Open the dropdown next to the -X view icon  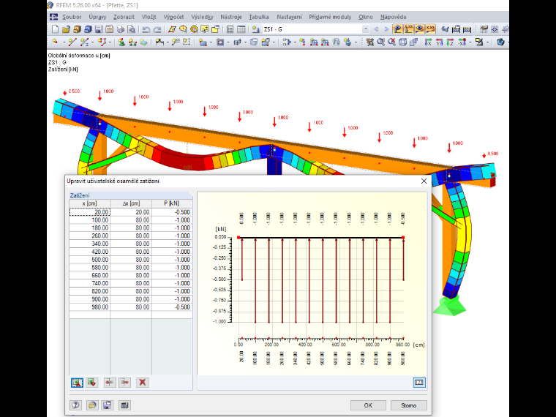(x=470, y=42)
